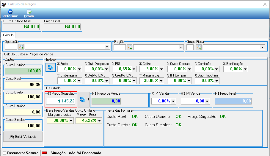
Task: Open the Região search magnifier icon
Action: (x=129, y=47)
